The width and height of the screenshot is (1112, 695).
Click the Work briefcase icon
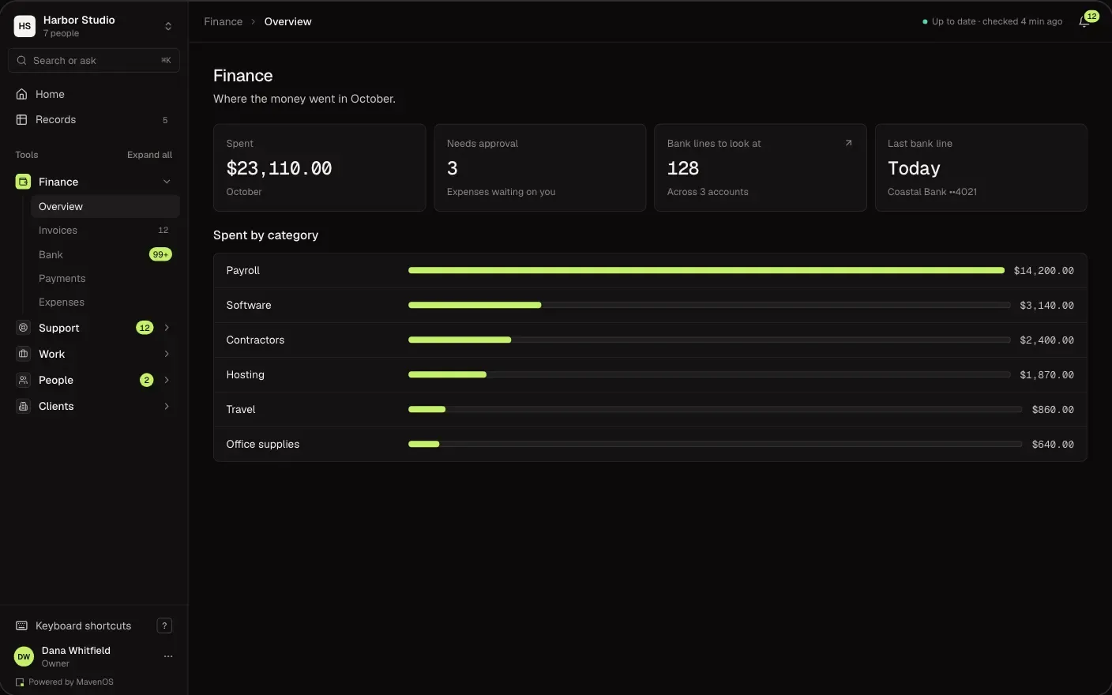23,354
